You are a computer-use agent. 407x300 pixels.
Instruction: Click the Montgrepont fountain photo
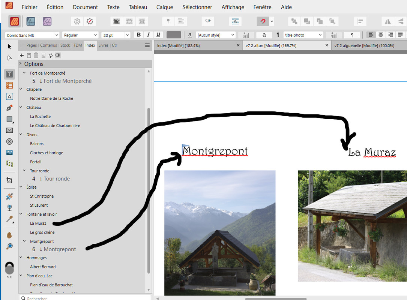(x=220, y=233)
